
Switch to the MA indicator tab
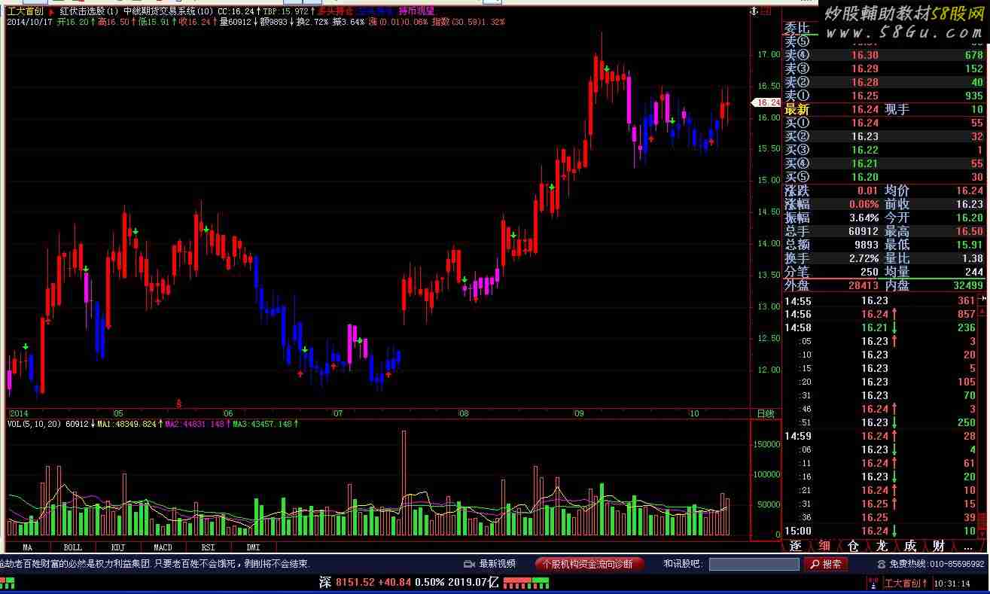pos(27,547)
